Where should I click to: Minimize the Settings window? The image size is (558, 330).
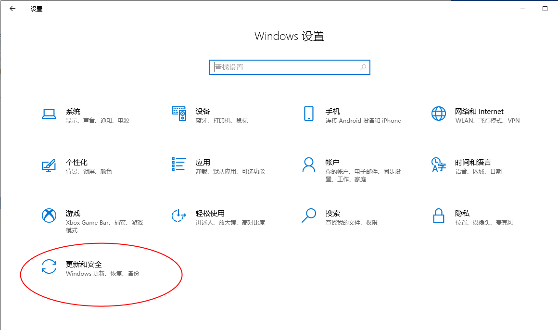coord(523,9)
